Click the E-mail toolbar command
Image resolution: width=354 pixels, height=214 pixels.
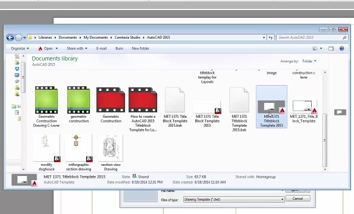tap(101, 49)
